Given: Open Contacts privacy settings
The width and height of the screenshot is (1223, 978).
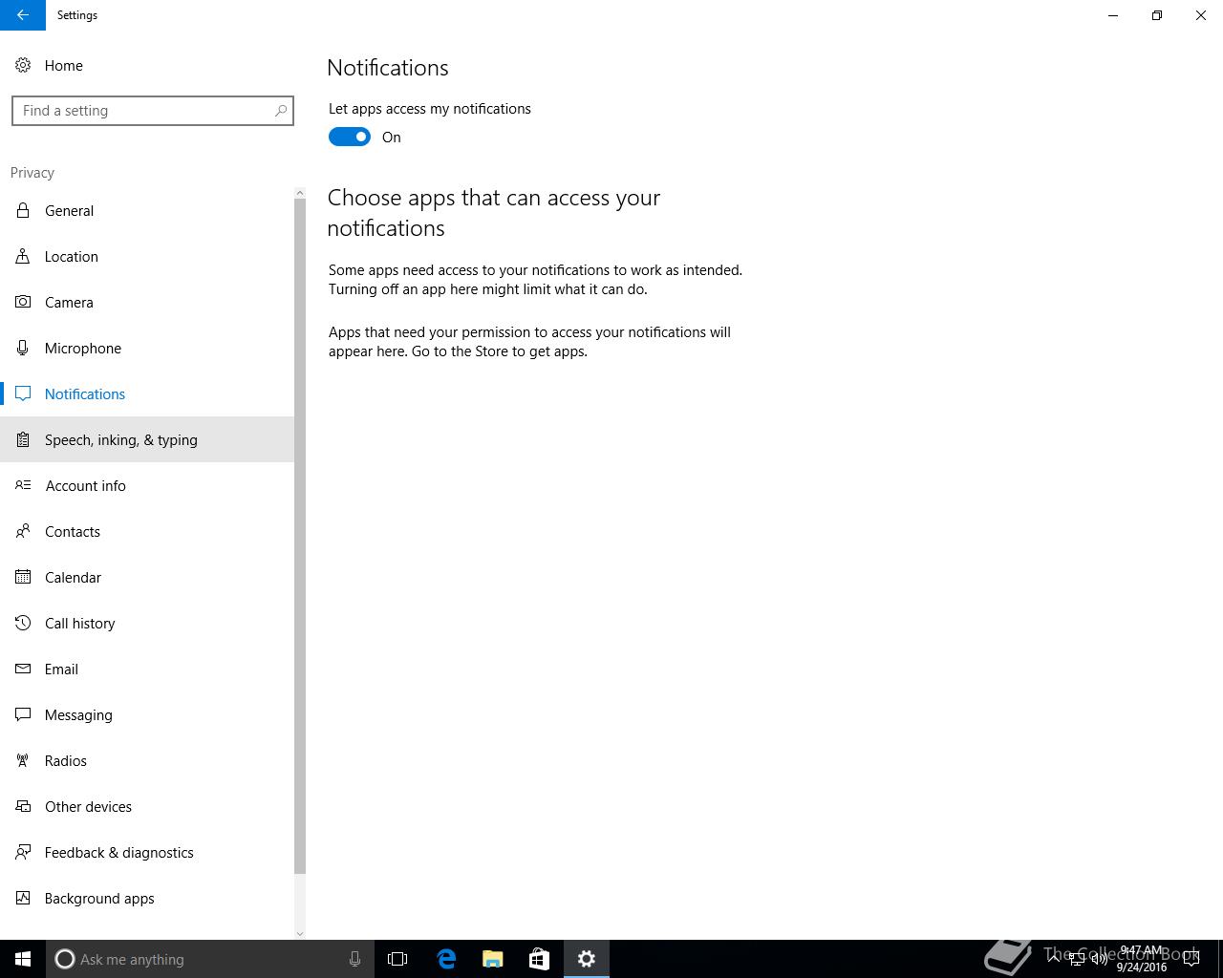Looking at the screenshot, I should 147,531.
